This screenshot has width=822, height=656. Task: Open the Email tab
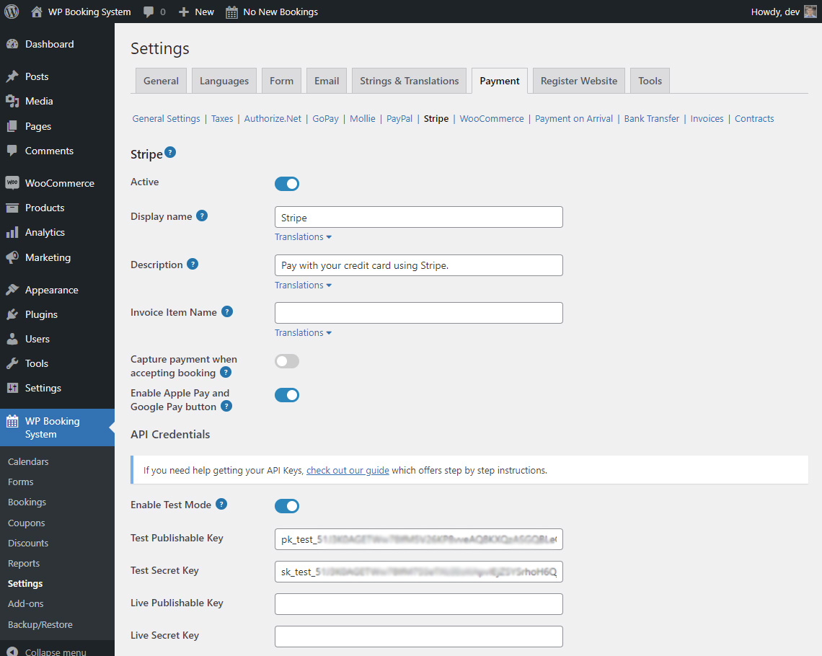tap(327, 81)
